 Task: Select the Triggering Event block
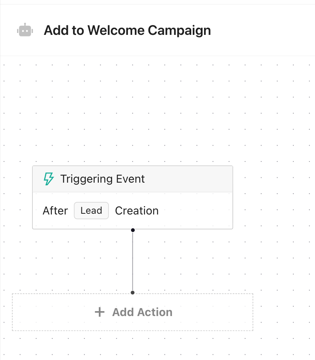tap(133, 197)
